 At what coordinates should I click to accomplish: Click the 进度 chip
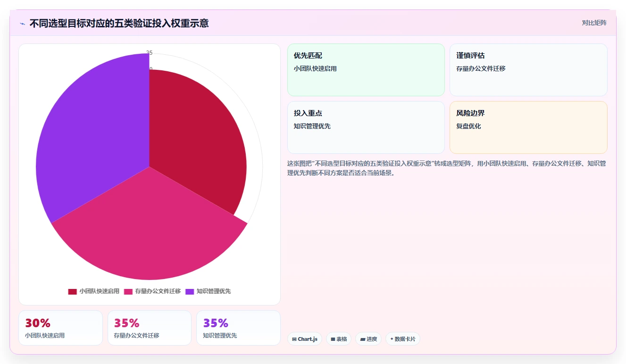(368, 339)
